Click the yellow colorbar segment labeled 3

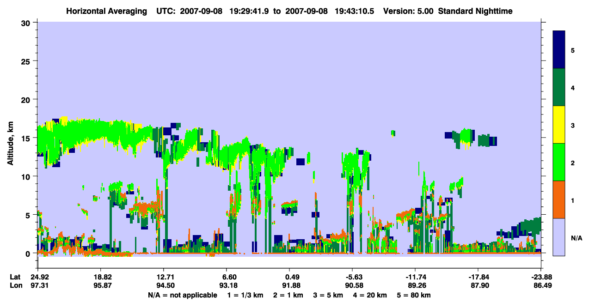pyautogui.click(x=559, y=125)
